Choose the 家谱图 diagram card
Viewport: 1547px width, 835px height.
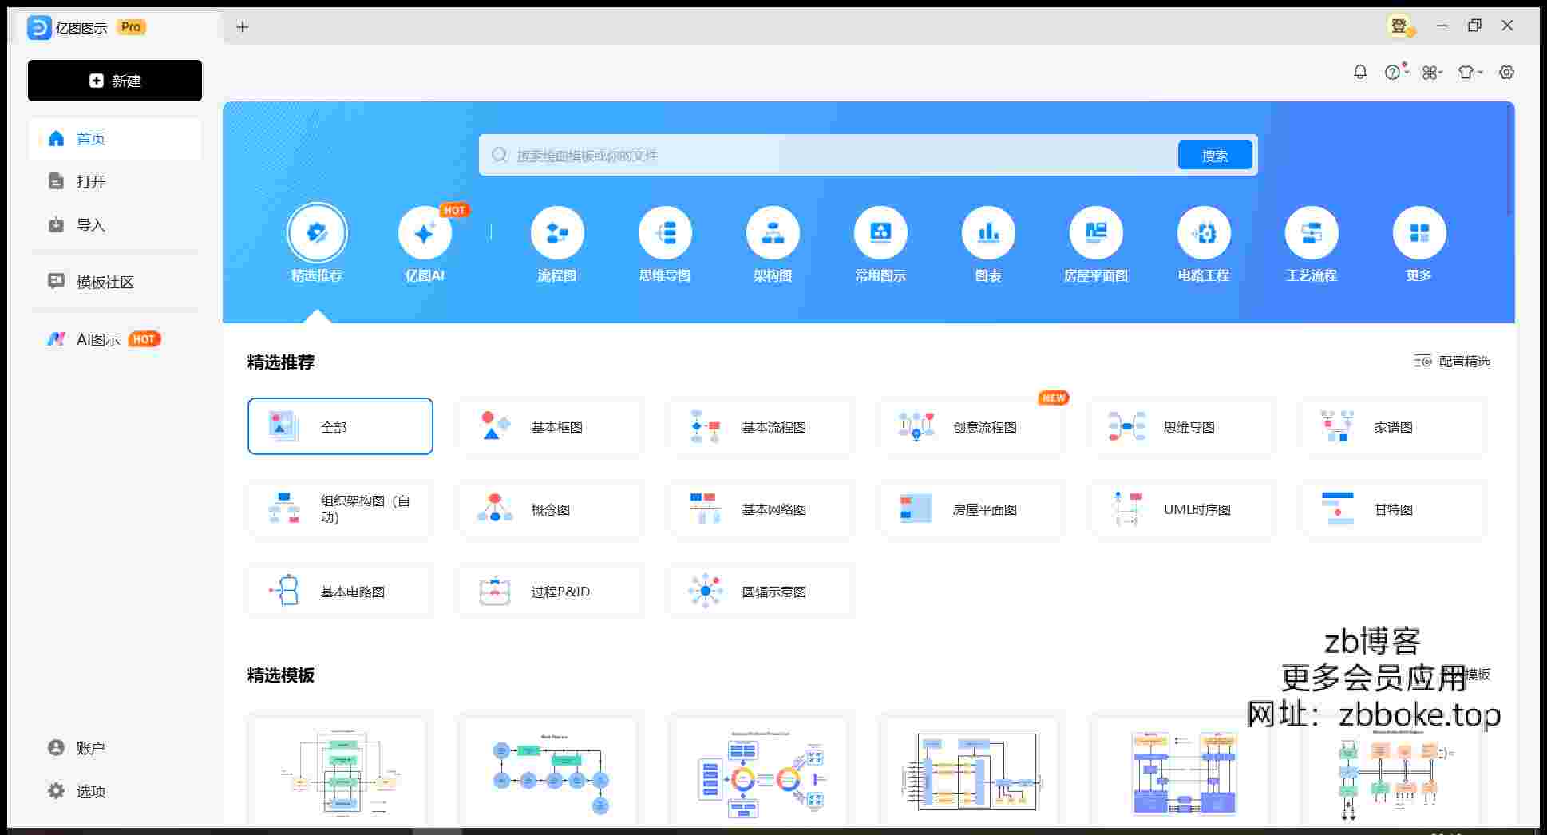pos(1394,426)
